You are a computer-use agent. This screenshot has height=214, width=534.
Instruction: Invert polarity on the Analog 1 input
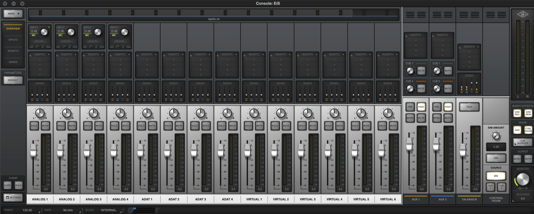pyautogui.click(x=42, y=47)
